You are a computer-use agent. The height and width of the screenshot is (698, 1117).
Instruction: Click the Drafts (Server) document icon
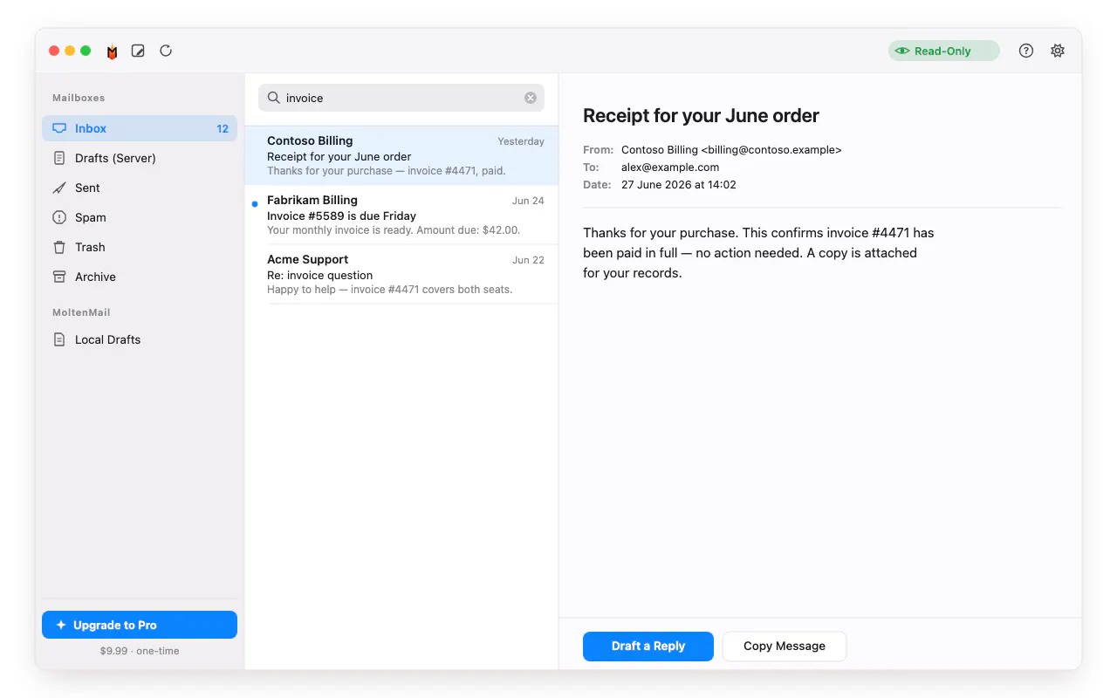59,158
